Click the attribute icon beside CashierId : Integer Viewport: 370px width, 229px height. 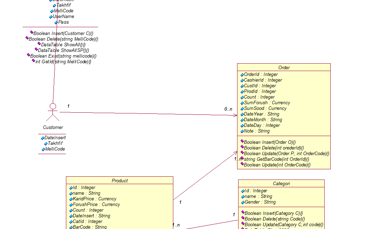[242, 81]
